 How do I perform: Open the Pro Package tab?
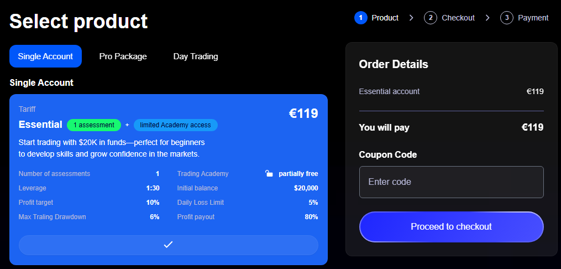[x=123, y=56]
